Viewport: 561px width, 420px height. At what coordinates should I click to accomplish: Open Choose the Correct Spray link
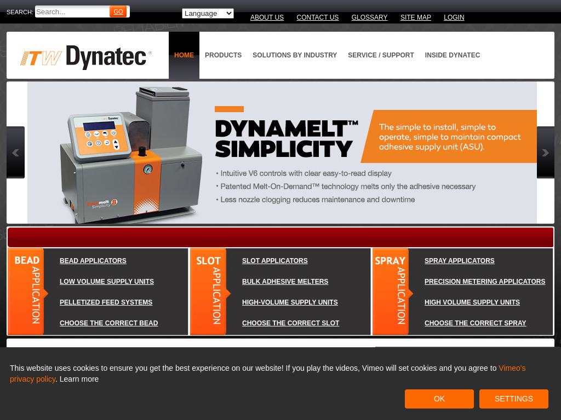click(x=475, y=323)
